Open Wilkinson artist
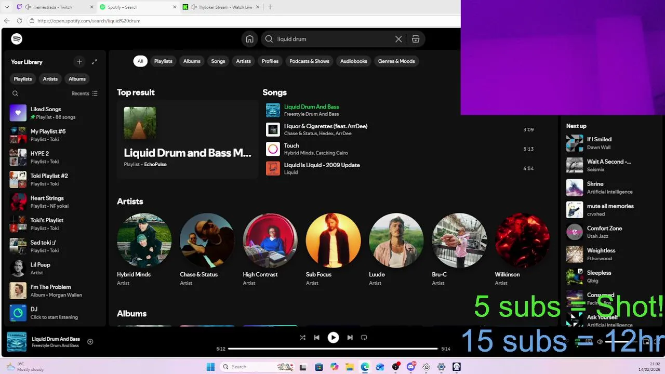665x374 pixels. pos(522,249)
